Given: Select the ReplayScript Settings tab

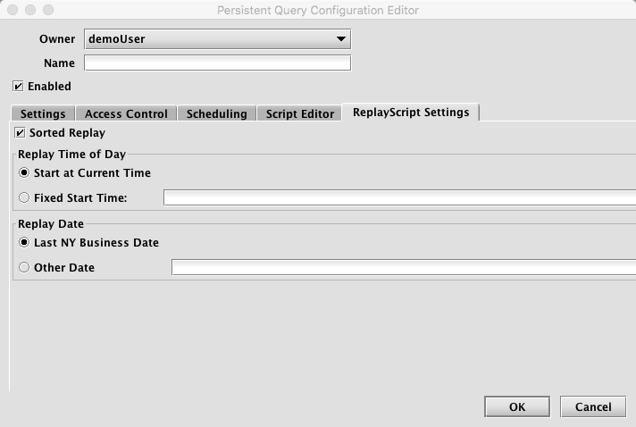Looking at the screenshot, I should click(411, 113).
